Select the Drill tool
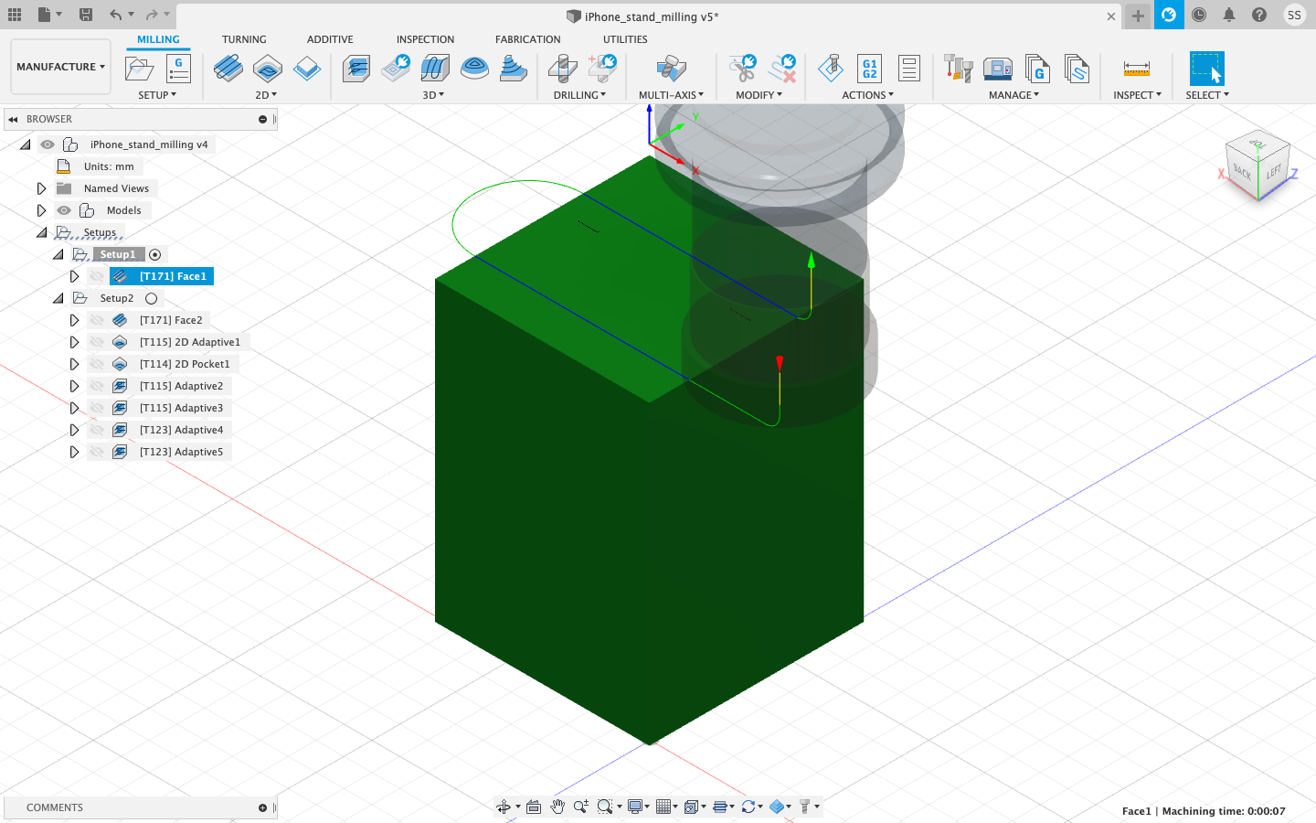 563,69
